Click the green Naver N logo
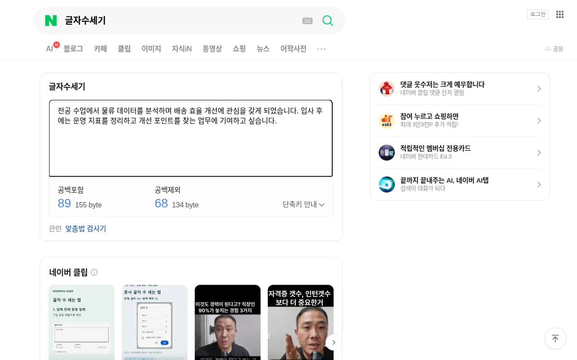The height and width of the screenshot is (360, 577). click(50, 21)
